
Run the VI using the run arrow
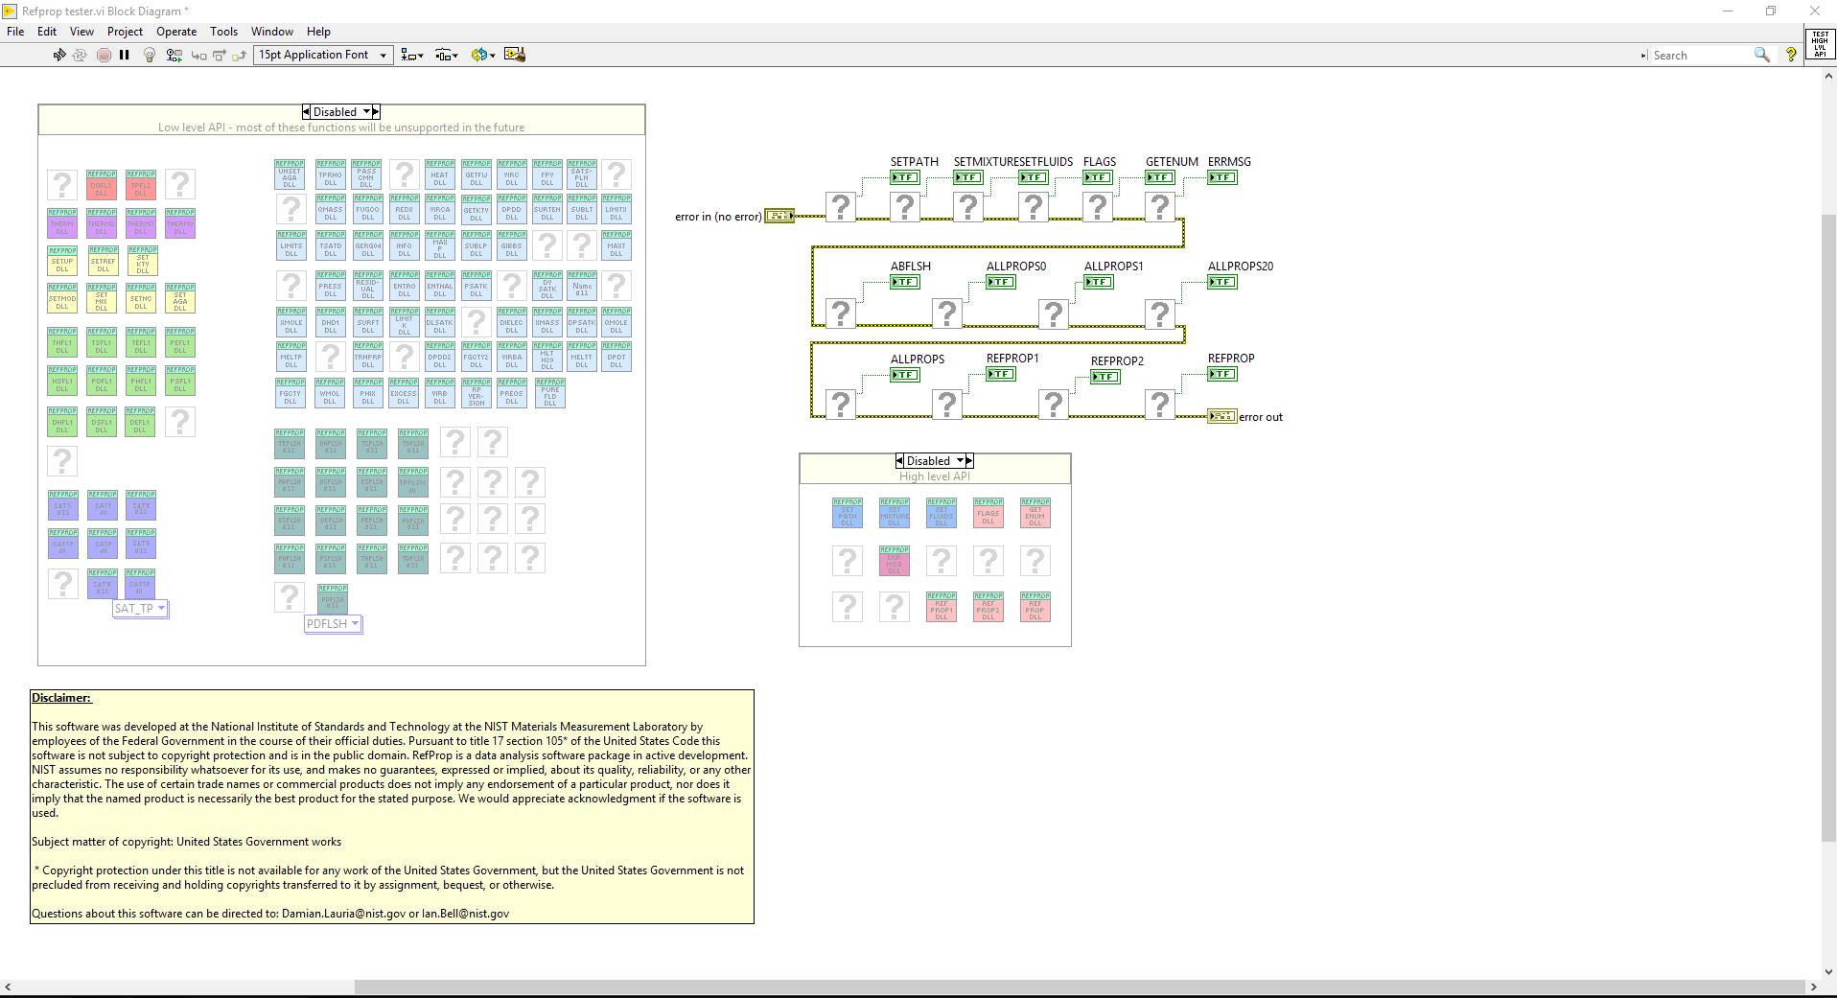(x=58, y=55)
